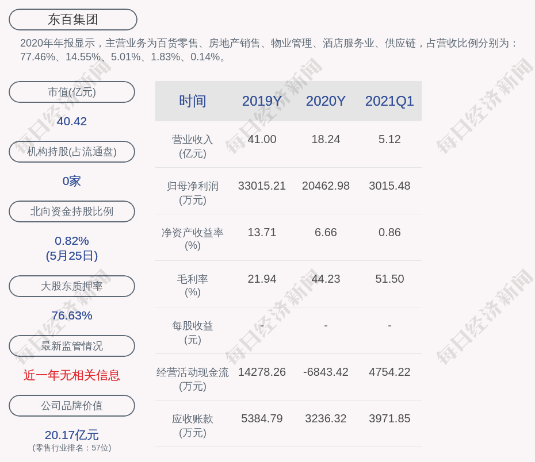This screenshot has width=535, height=462.
Task: Select the 市值(亿元) card header
Action: pyautogui.click(x=72, y=92)
